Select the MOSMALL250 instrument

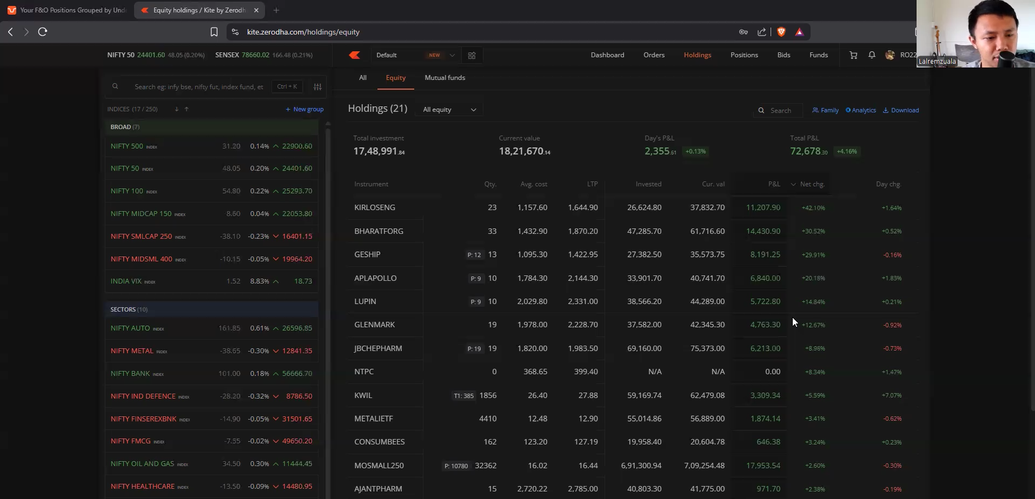tap(379, 466)
